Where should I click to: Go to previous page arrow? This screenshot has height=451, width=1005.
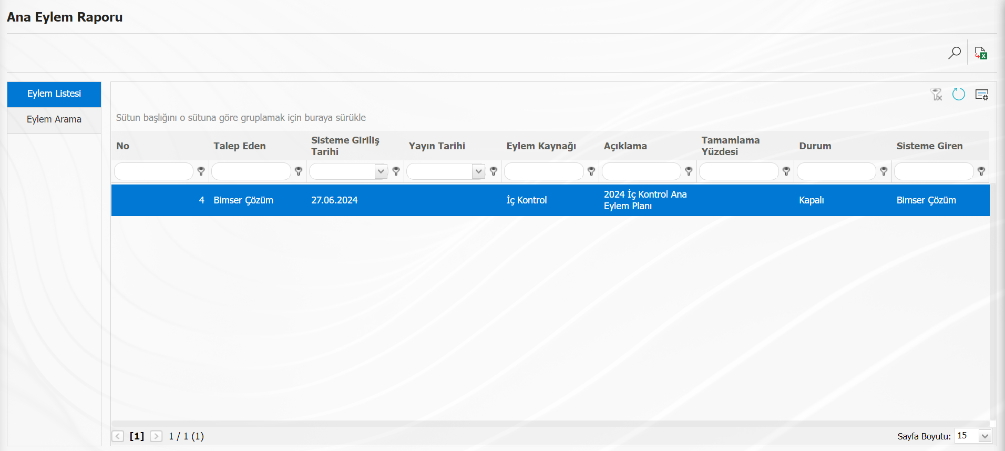point(118,436)
